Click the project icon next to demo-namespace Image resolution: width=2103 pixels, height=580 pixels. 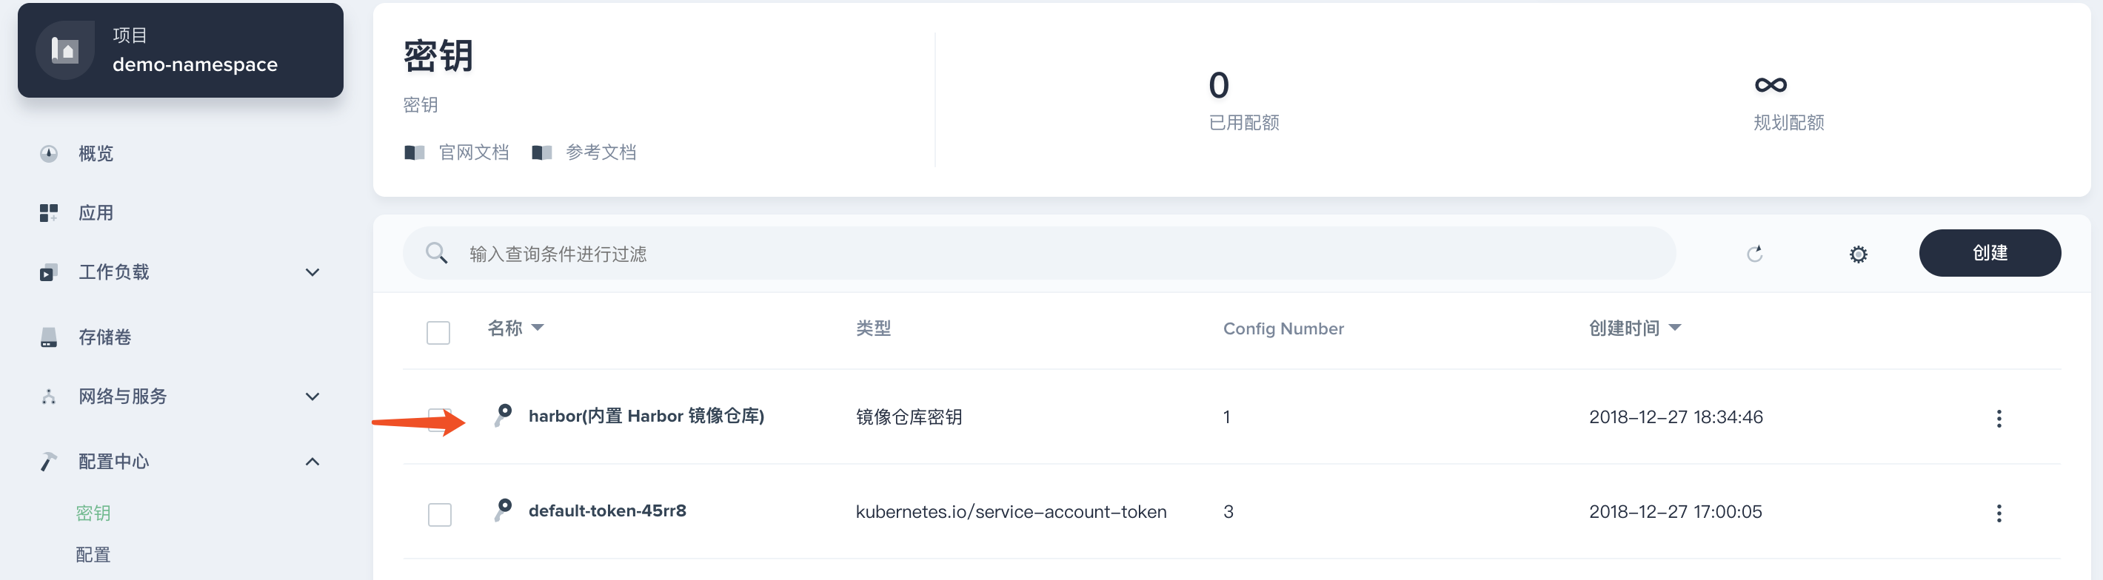point(64,50)
